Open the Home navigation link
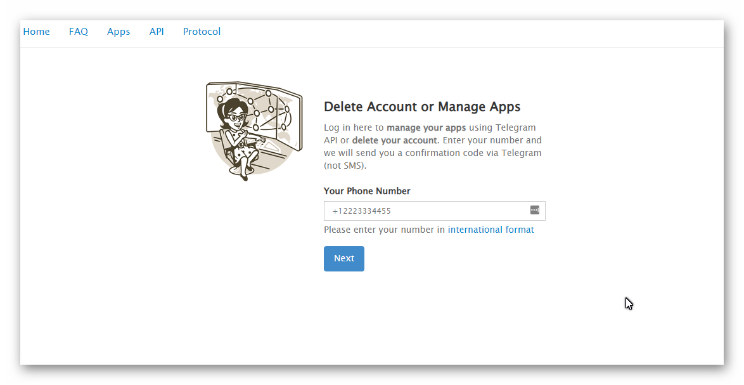The width and height of the screenshot is (744, 385). pos(36,31)
